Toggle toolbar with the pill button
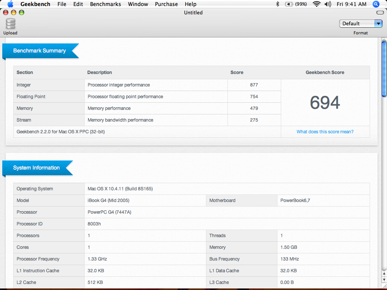 pyautogui.click(x=380, y=12)
